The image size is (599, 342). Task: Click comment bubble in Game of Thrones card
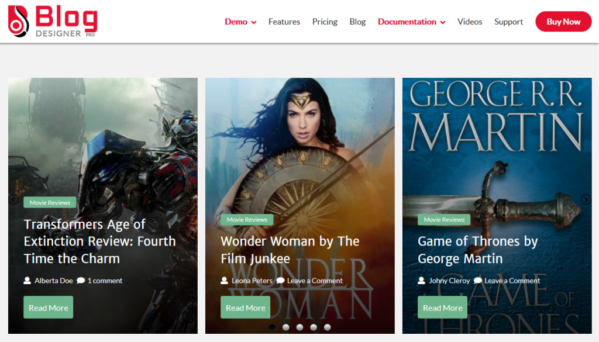[477, 281]
